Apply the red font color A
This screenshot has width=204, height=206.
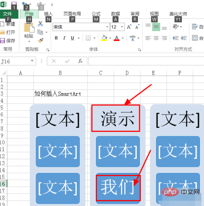pos(117,38)
